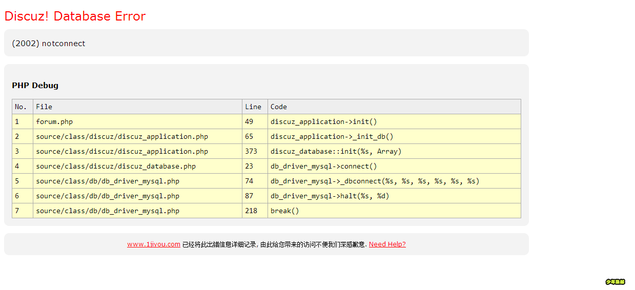Screen dimensions: 635x290
Task: Select the break() code cell
Action: [395, 211]
